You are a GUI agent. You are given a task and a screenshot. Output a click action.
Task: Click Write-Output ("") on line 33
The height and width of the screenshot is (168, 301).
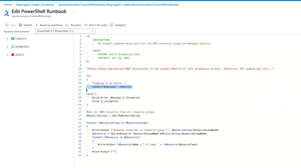104,152
